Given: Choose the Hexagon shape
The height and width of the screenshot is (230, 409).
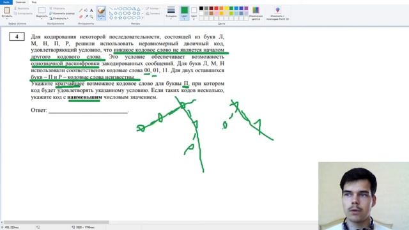Looking at the screenshot, I should tap(125, 13).
